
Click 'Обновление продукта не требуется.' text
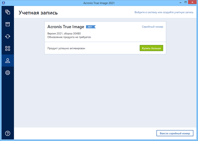(x=69, y=37)
